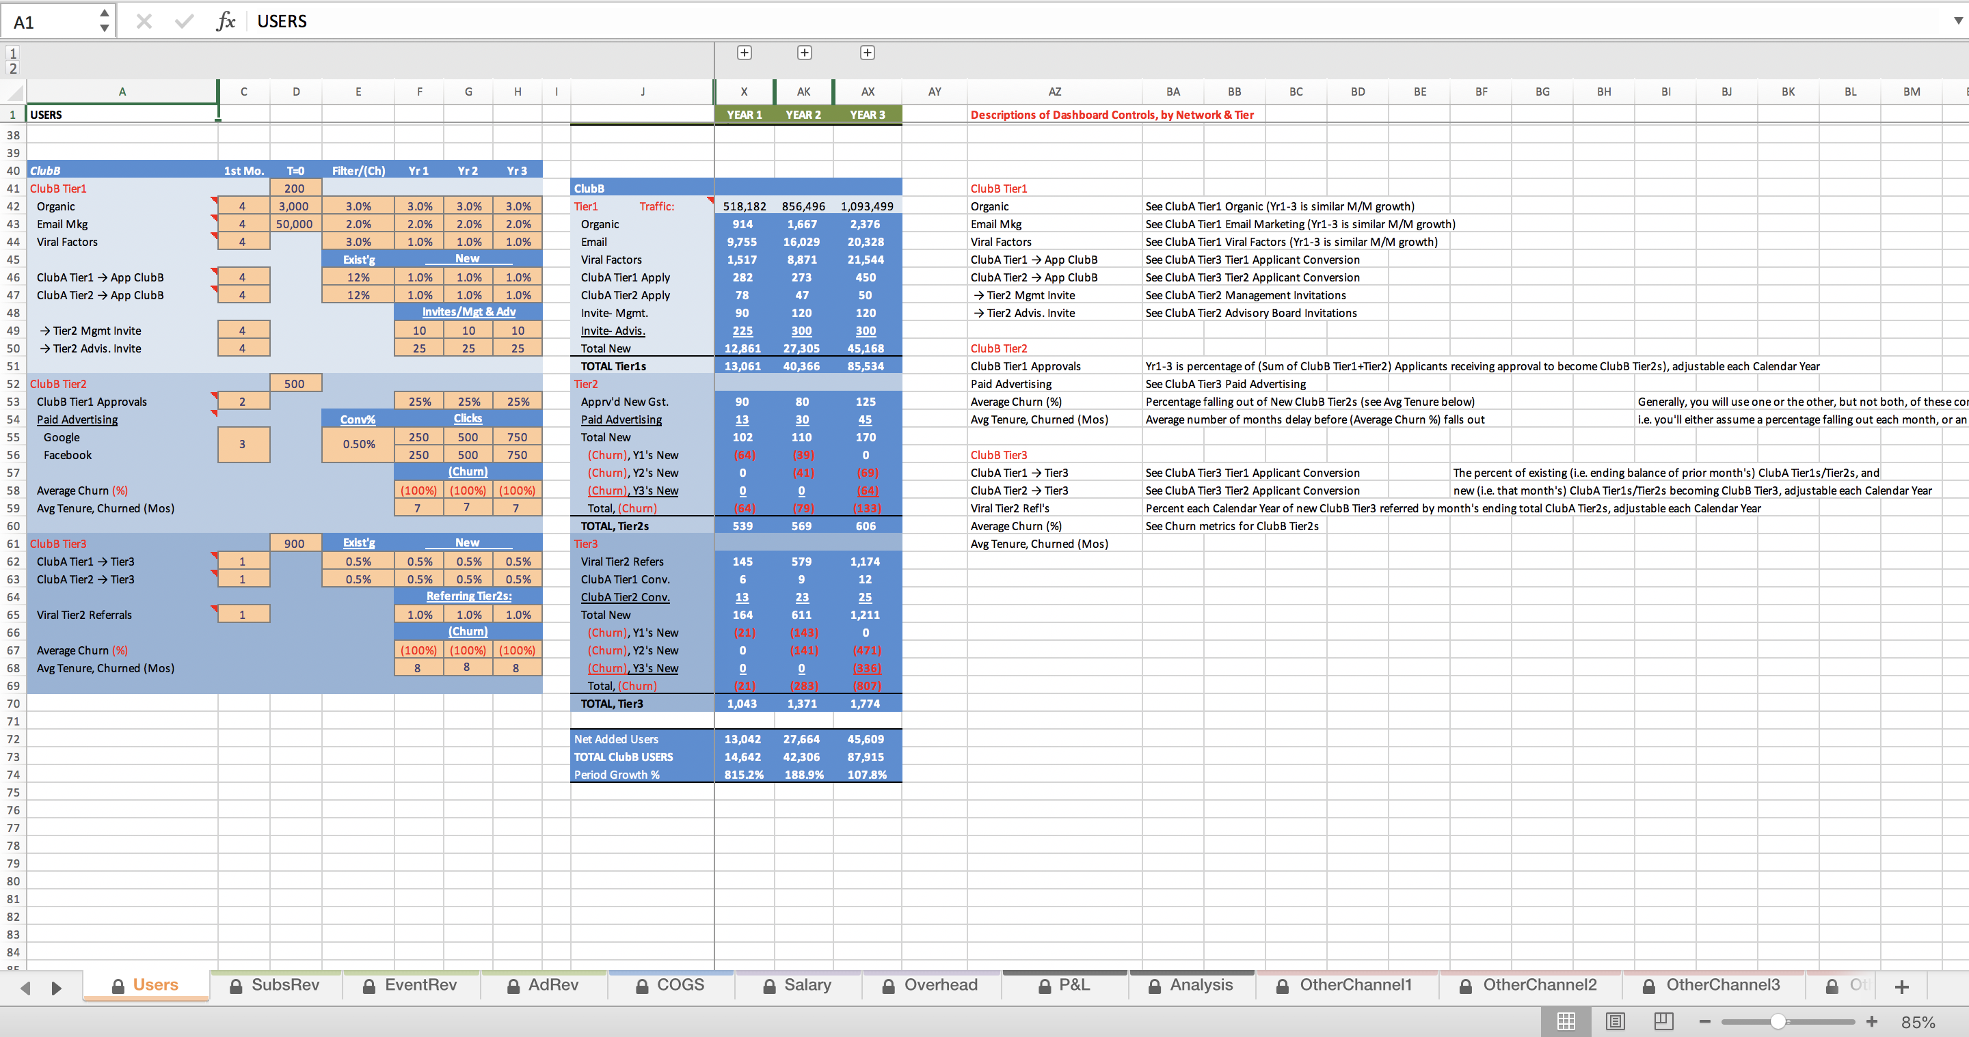Open the OtherChannel2 sheet tab
Screen dimensions: 1969x1037
click(1529, 985)
